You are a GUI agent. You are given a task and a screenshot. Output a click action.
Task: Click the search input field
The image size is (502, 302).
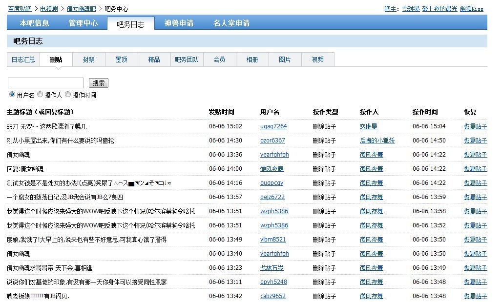[x=45, y=83]
